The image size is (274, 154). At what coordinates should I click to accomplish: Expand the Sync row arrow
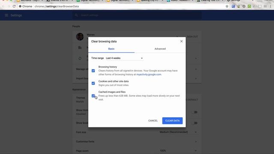[x=196, y=59]
